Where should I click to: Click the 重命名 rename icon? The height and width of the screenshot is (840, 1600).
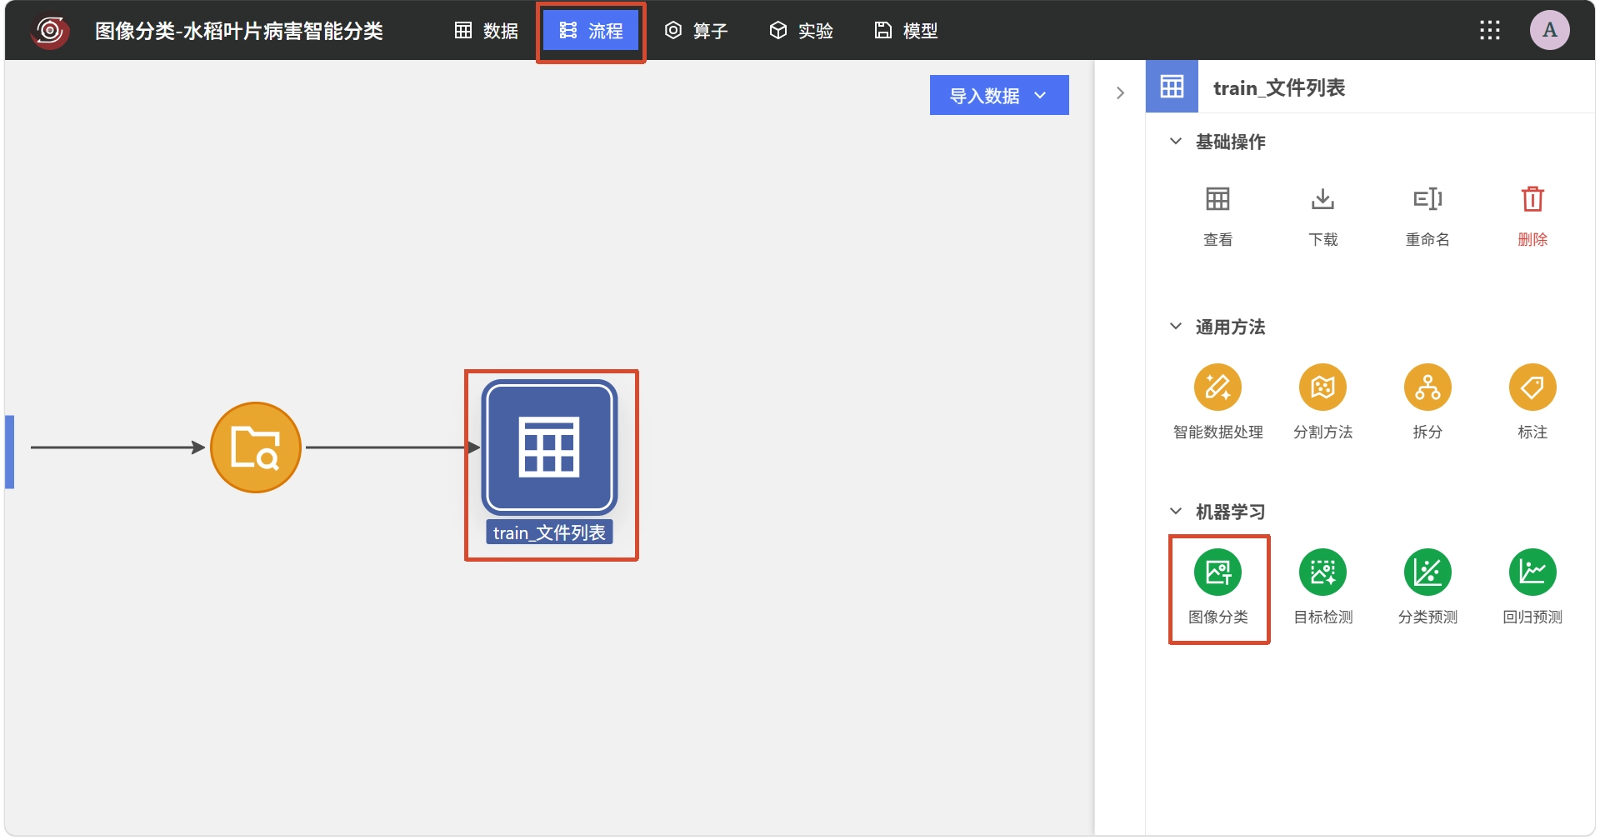coord(1427,199)
